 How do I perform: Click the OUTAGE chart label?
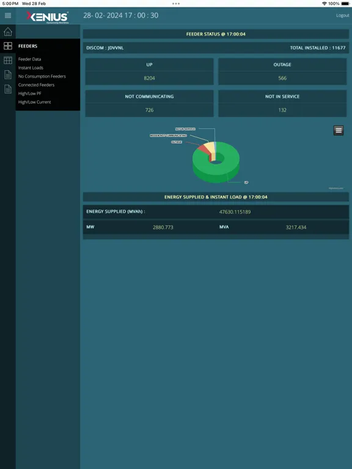click(177, 142)
